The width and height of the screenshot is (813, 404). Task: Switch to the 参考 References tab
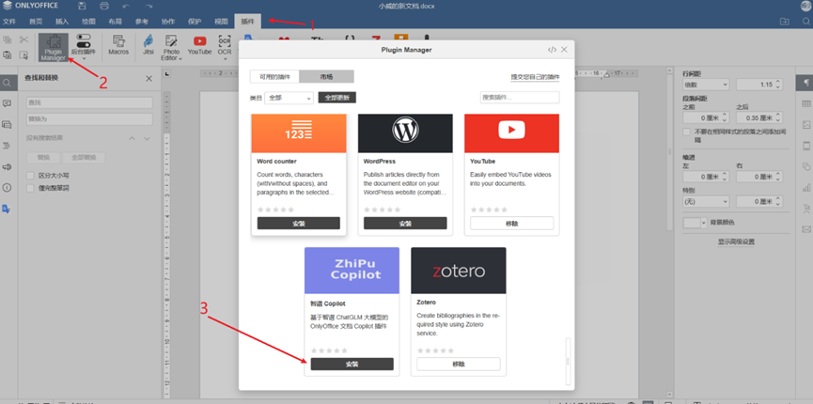point(142,22)
